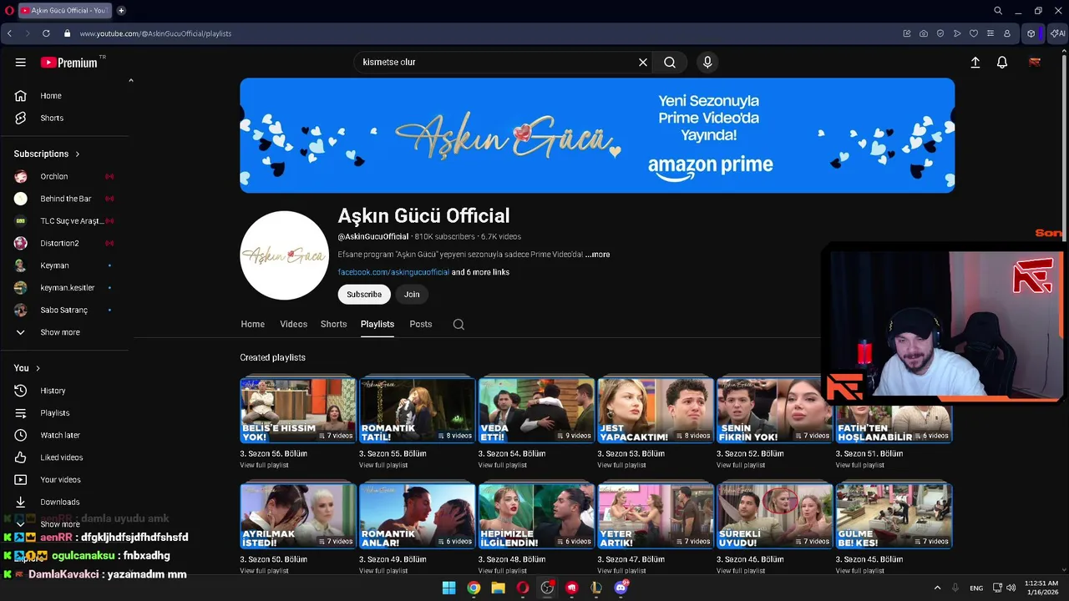Open the YouTube hamburger guide menu
This screenshot has width=1069, height=601.
tap(21, 63)
